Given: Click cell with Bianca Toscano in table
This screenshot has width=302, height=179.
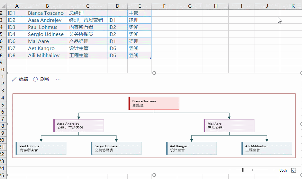Looking at the screenshot, I should tap(47, 13).
